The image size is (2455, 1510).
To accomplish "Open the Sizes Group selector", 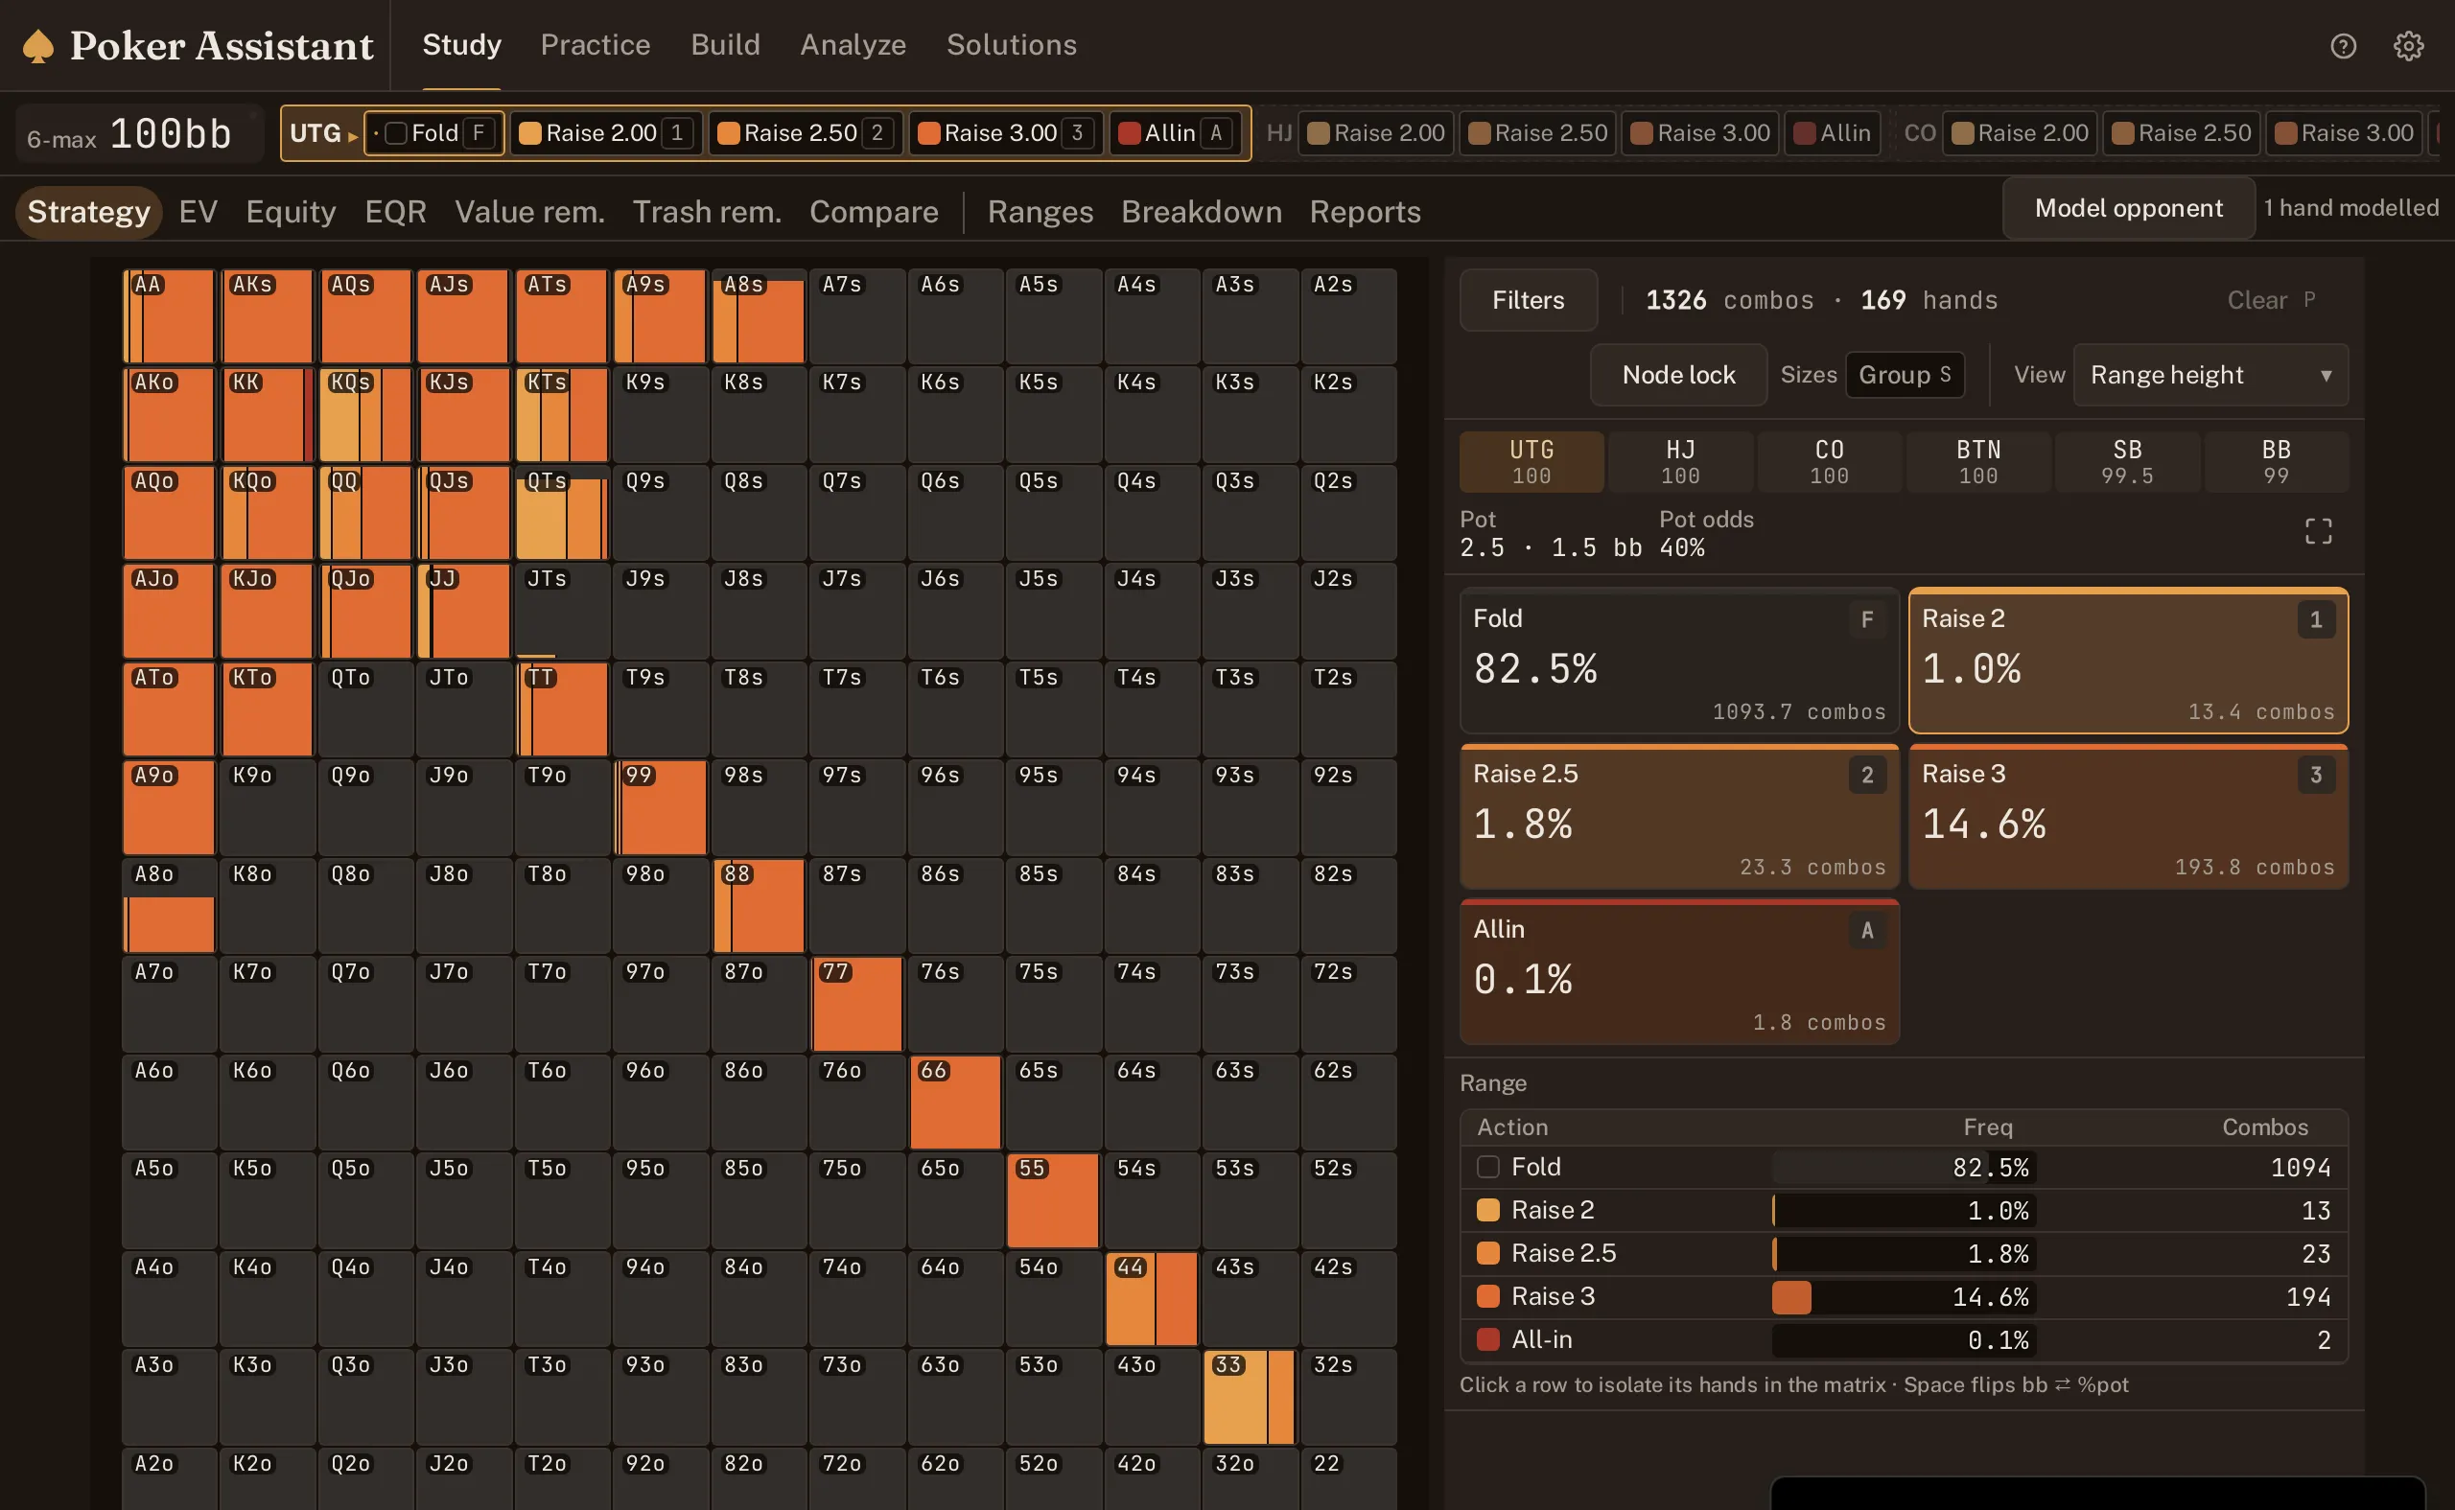I will (x=1904, y=375).
